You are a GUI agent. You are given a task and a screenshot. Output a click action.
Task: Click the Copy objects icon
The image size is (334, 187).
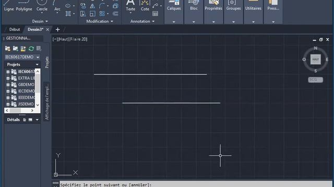[83, 6]
